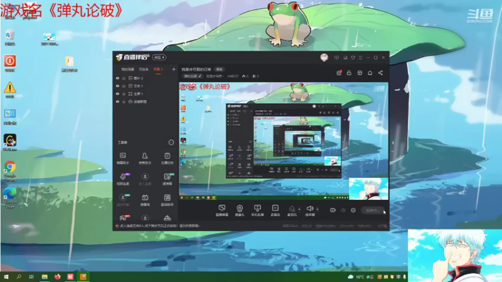The width and height of the screenshot is (502, 282).
Task: Open the Windows Start menu
Action: coord(6,276)
